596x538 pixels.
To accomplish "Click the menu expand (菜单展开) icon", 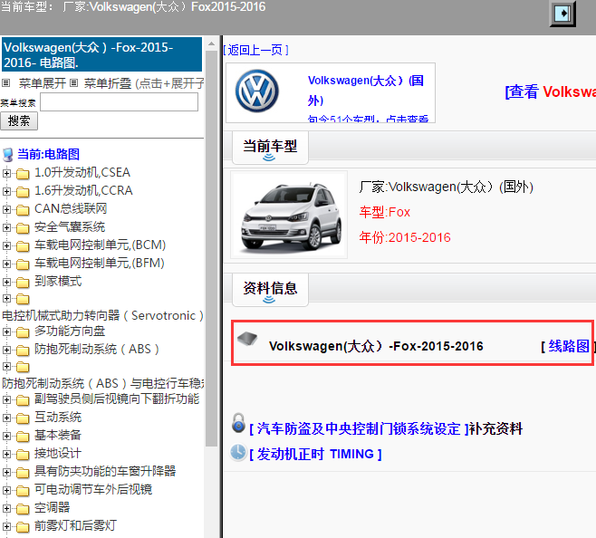I will point(5,82).
